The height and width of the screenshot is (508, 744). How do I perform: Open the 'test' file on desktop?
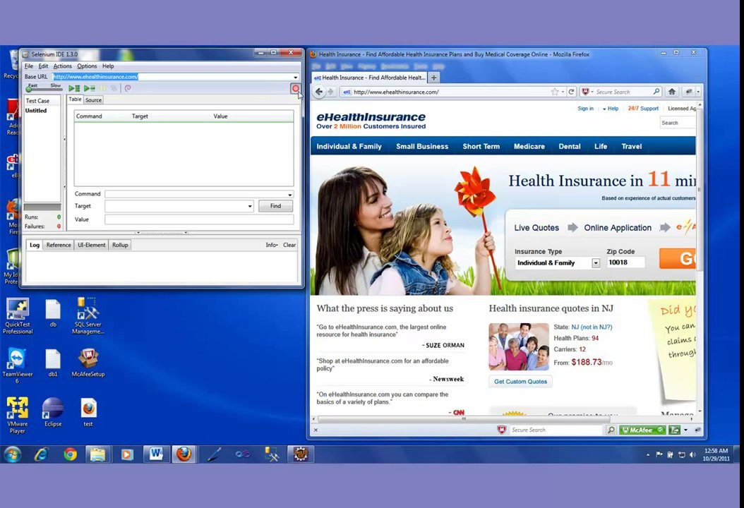tap(88, 412)
